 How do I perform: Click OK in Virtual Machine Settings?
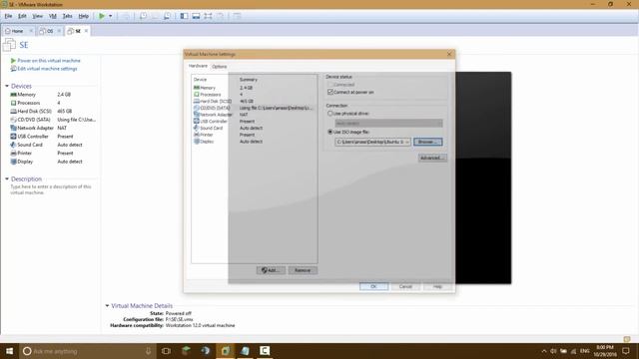point(373,286)
